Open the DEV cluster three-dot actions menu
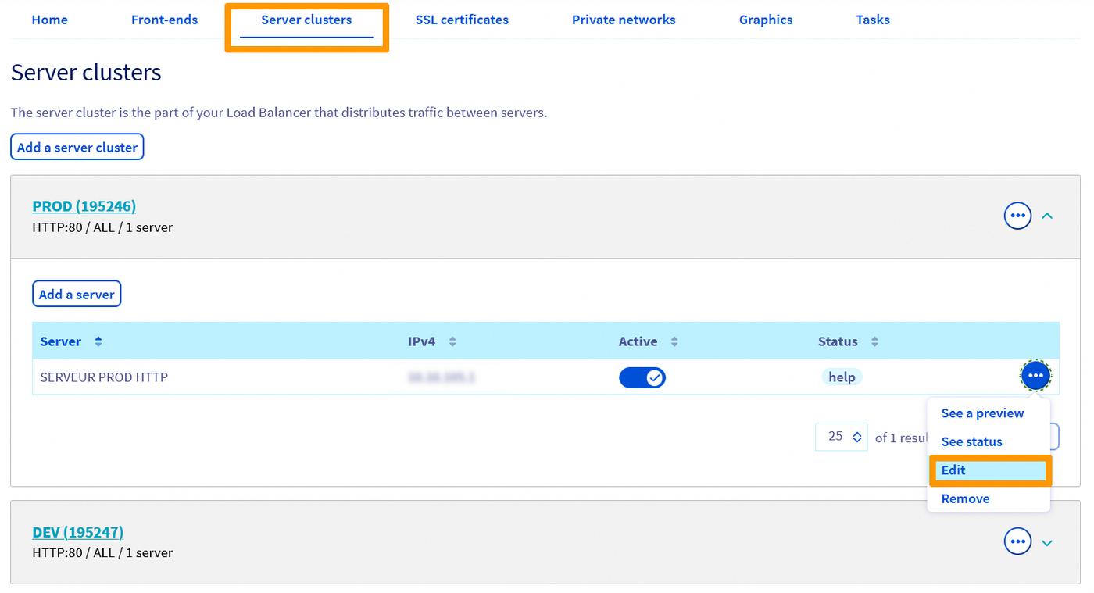 pyautogui.click(x=1017, y=541)
